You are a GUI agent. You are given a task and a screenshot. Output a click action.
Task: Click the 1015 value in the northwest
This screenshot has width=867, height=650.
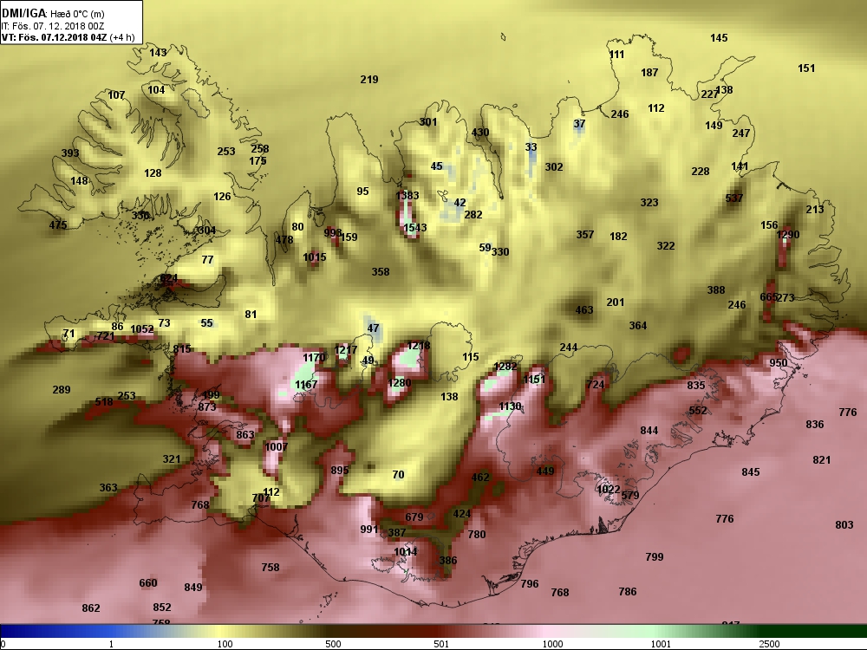coord(315,257)
